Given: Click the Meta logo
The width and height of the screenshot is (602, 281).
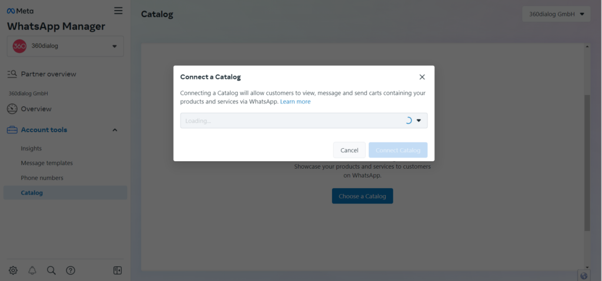Looking at the screenshot, I should 20,11.
